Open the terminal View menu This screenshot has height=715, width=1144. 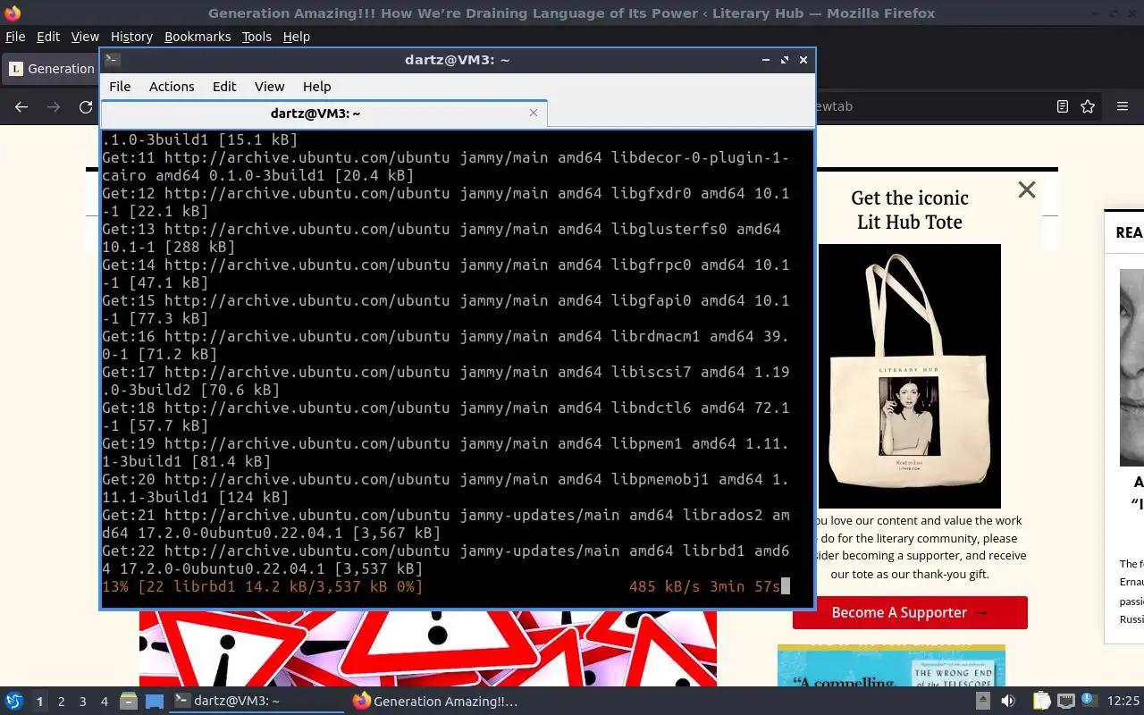tap(269, 87)
